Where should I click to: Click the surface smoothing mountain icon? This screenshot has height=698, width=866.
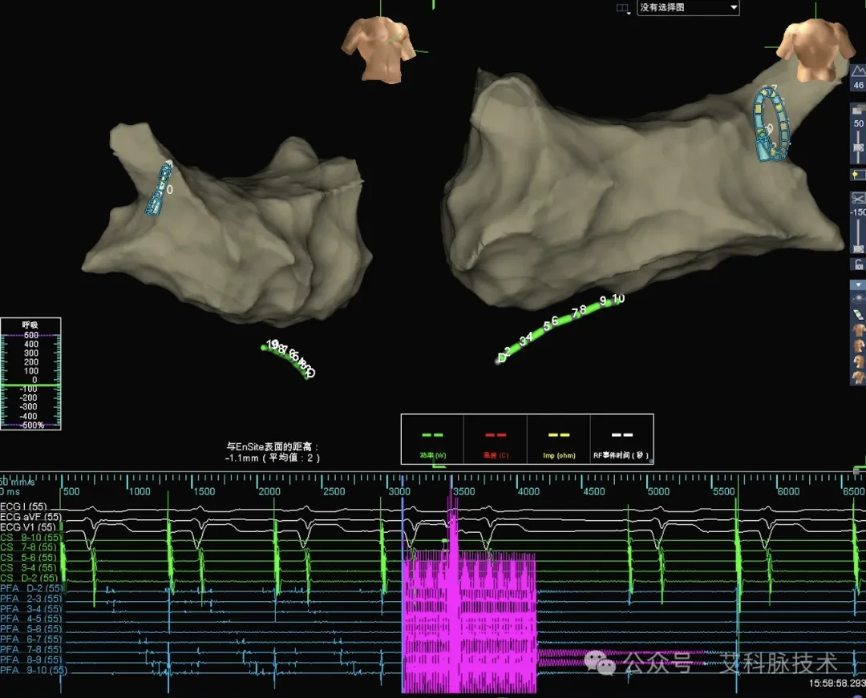pyautogui.click(x=858, y=71)
